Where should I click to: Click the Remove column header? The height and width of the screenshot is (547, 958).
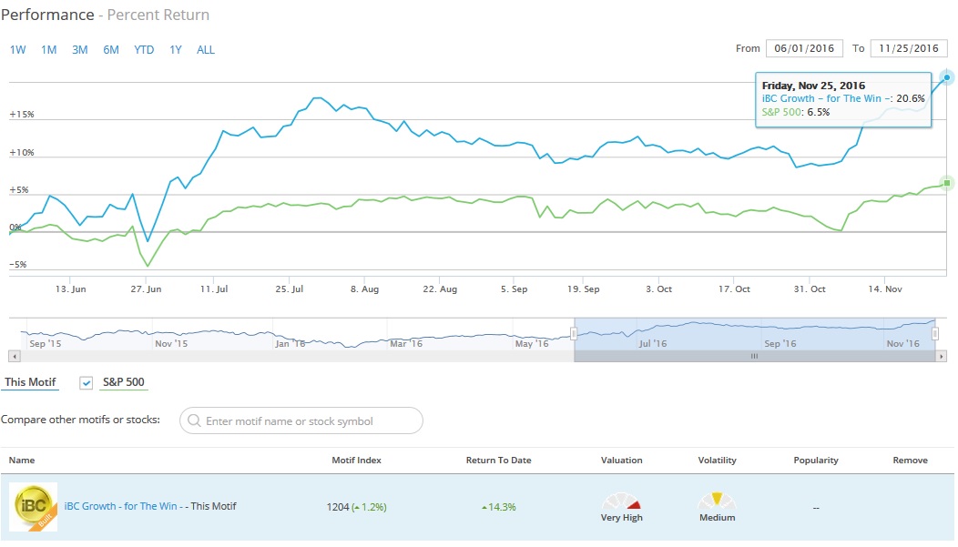coord(911,461)
